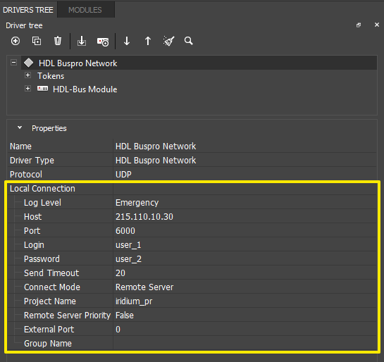Select the HDL-Bus Module tree item
Viewport: 384px width, 362px height.
pyautogui.click(x=85, y=89)
